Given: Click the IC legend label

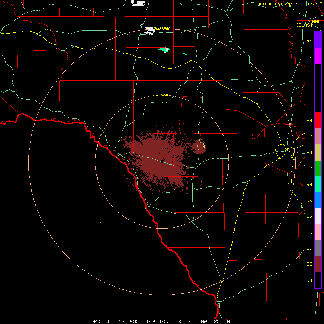Looking at the screenshot, I should (x=309, y=233).
